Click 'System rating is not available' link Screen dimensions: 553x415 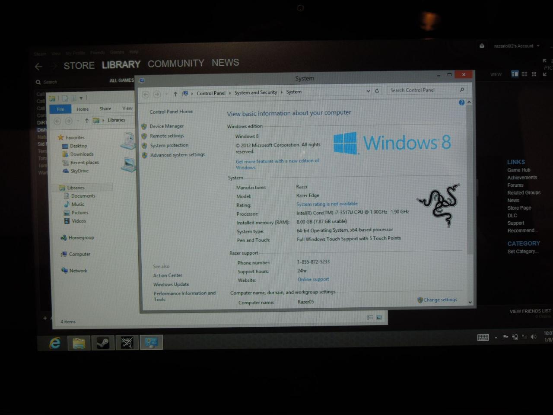[x=327, y=204]
